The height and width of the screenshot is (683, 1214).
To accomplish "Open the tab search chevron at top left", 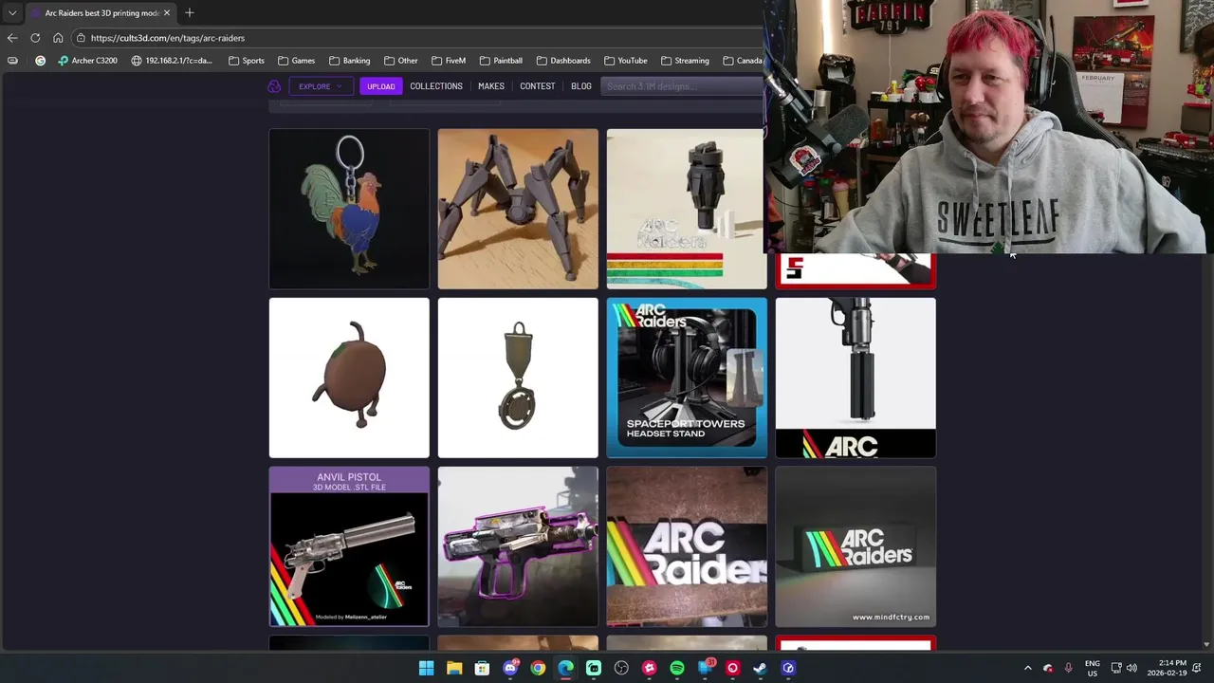I will coord(12,12).
